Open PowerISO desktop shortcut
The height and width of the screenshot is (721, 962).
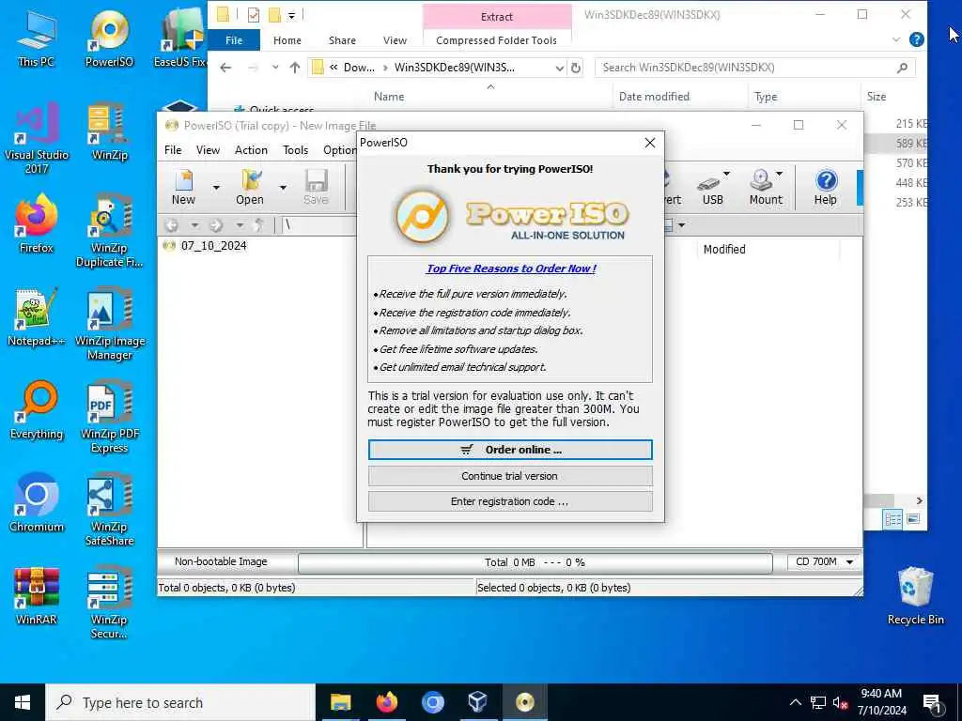click(109, 38)
